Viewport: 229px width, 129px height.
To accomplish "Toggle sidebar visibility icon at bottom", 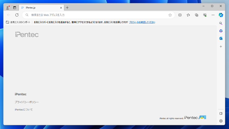I will pos(221,114).
